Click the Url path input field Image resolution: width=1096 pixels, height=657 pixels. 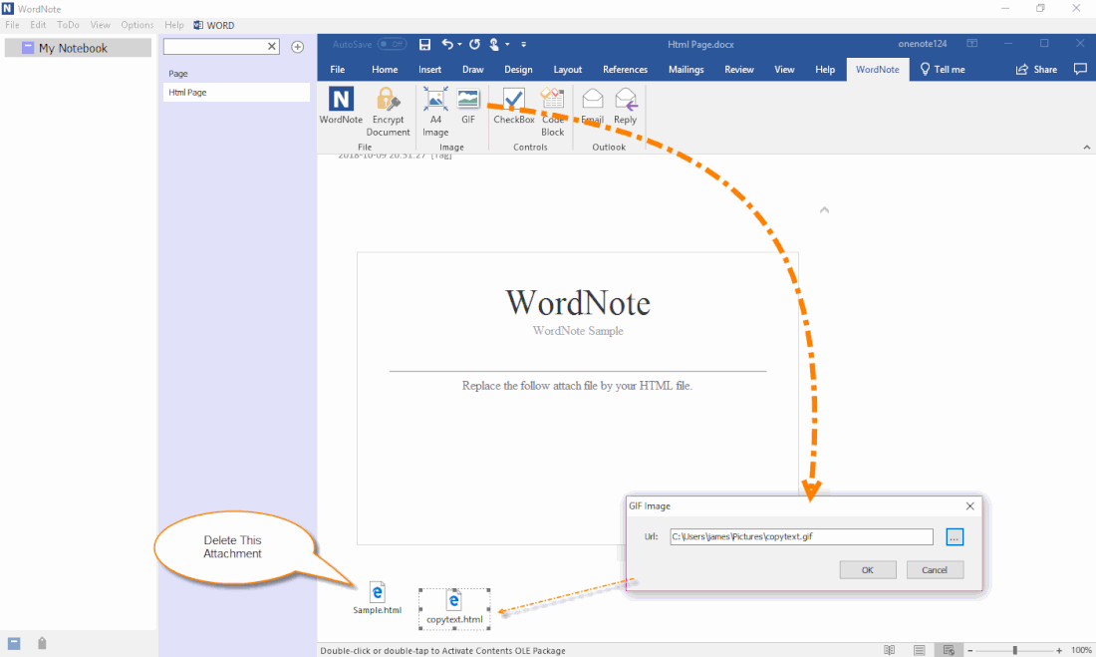pyautogui.click(x=801, y=536)
